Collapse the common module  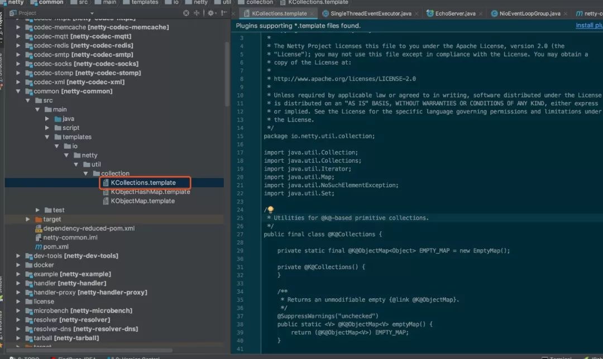pyautogui.click(x=18, y=91)
